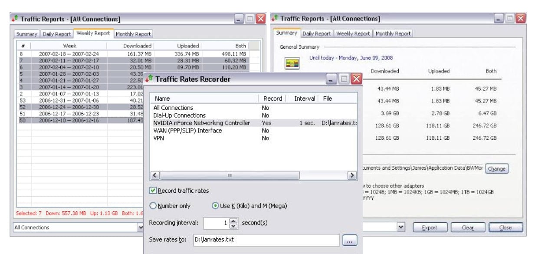
Task: Open the adapter dropdown in right Traffic Reports
Action: tap(401, 227)
